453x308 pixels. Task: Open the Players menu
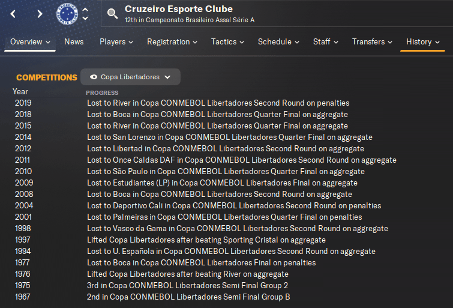[116, 42]
